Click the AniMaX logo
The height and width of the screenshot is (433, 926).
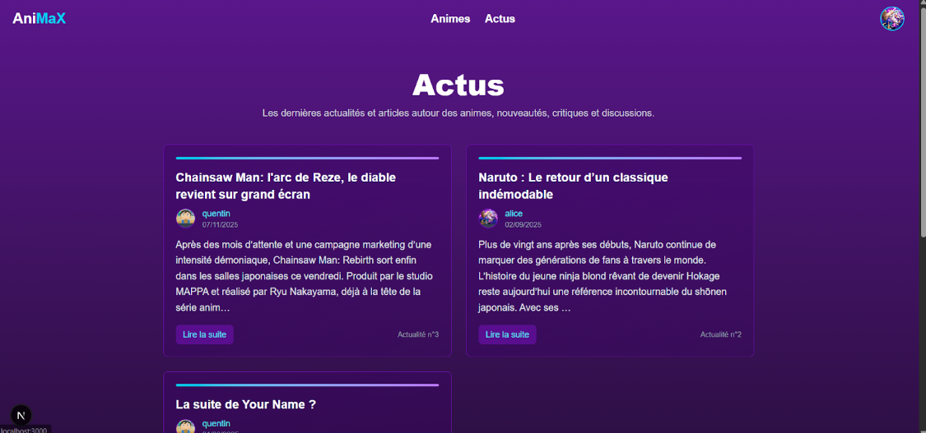point(39,18)
